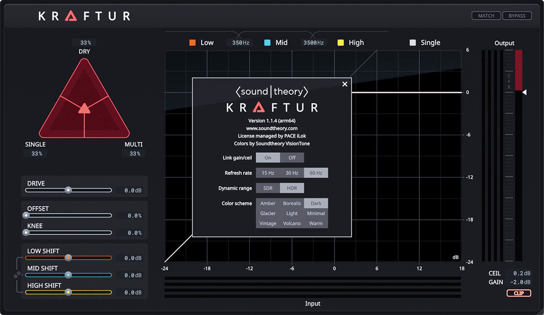Click the triangle handle in the mix pad
The width and height of the screenshot is (544, 315).
tap(84, 108)
